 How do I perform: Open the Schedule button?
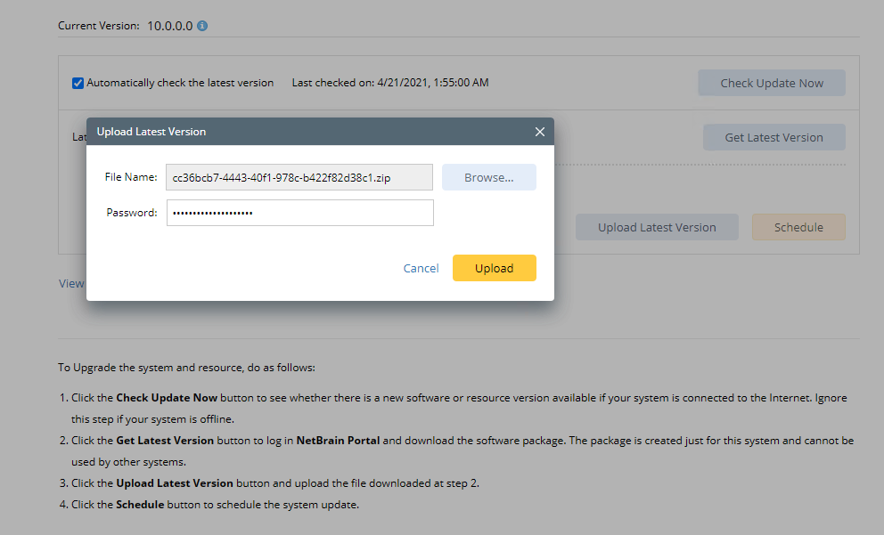[x=798, y=227]
